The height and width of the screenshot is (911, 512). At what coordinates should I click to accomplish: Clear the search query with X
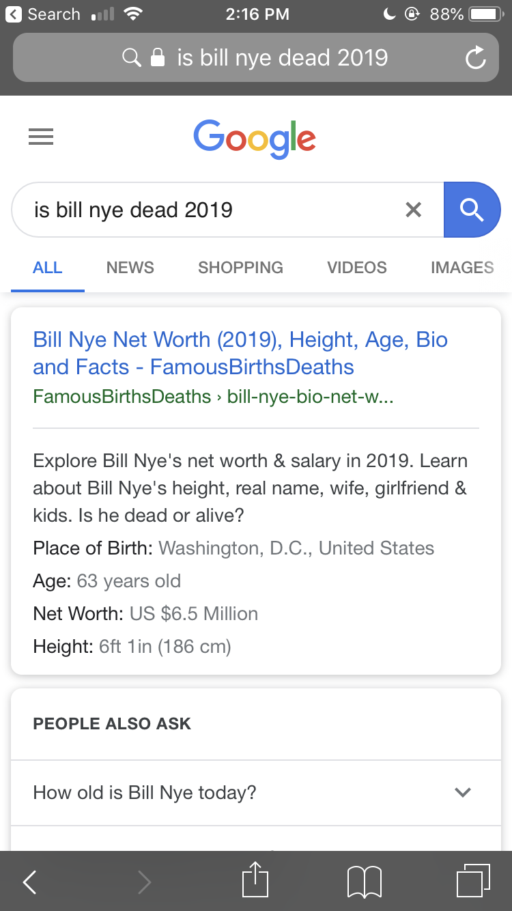413,210
